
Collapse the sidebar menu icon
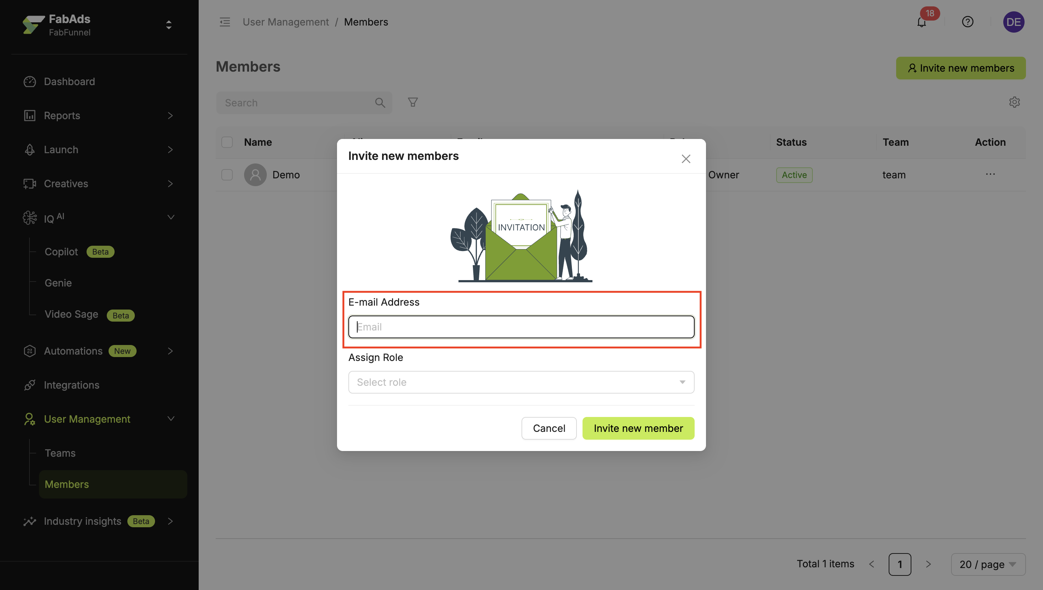225,22
